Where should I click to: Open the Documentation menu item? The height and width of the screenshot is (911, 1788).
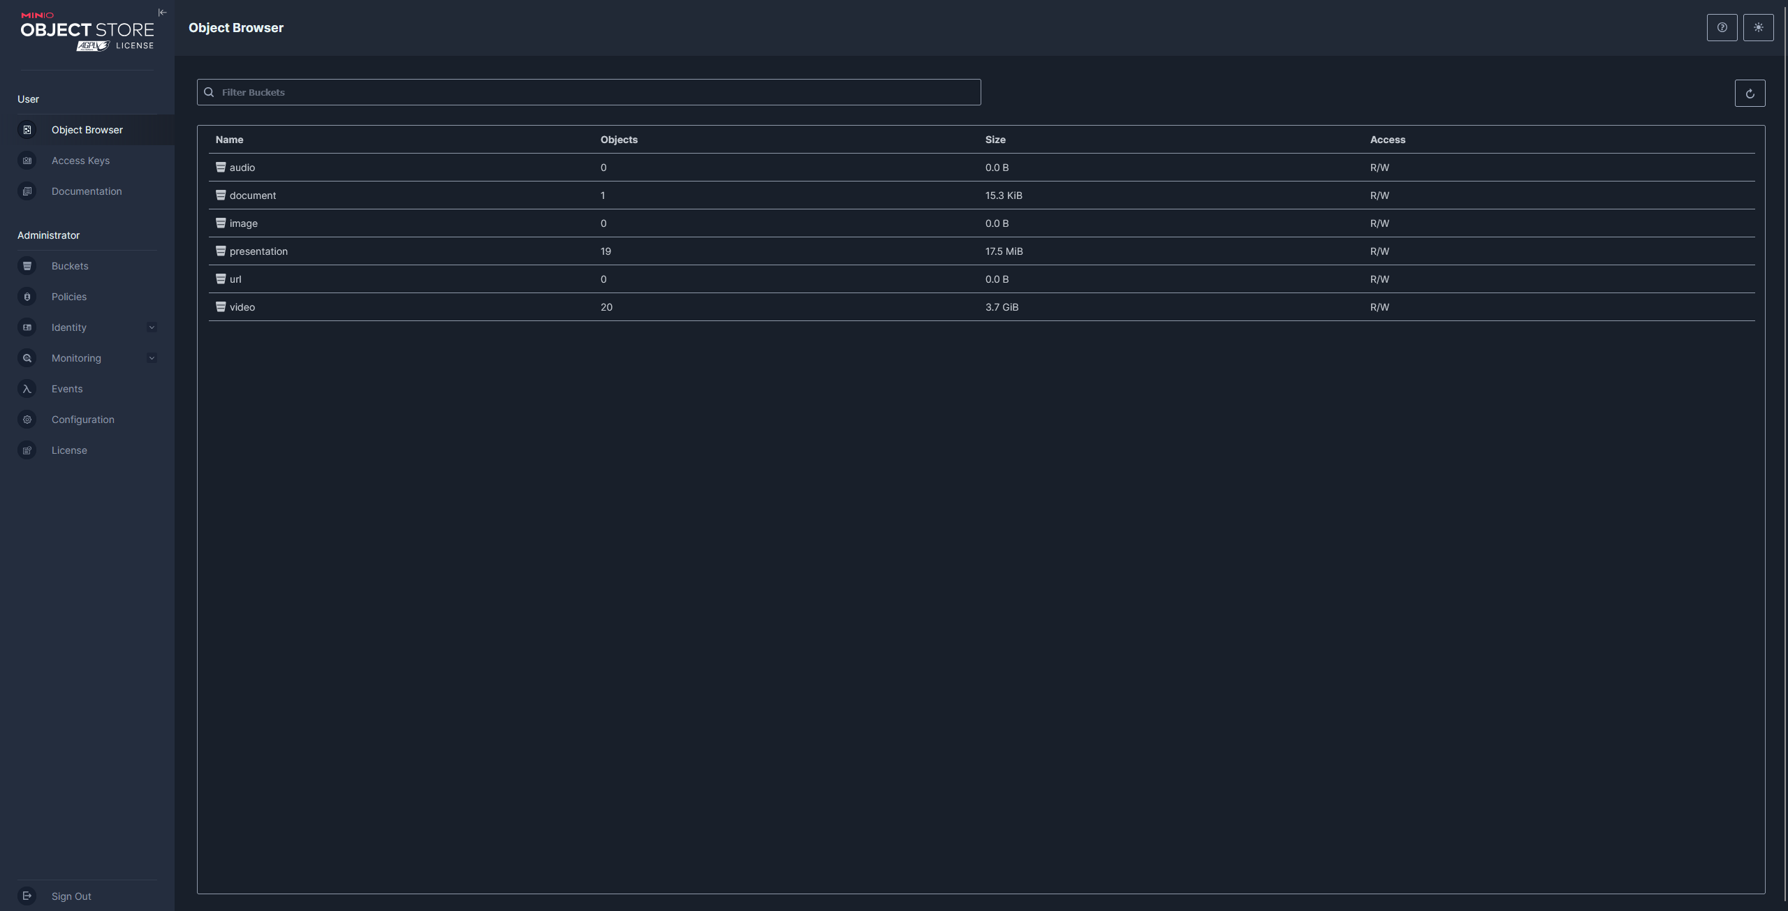(x=87, y=191)
